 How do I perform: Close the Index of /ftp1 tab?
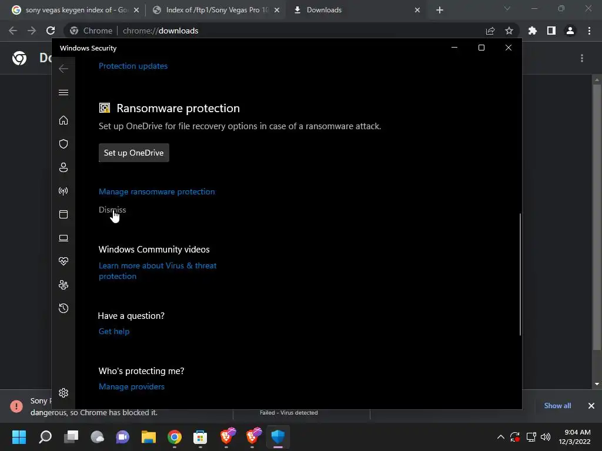click(x=277, y=10)
